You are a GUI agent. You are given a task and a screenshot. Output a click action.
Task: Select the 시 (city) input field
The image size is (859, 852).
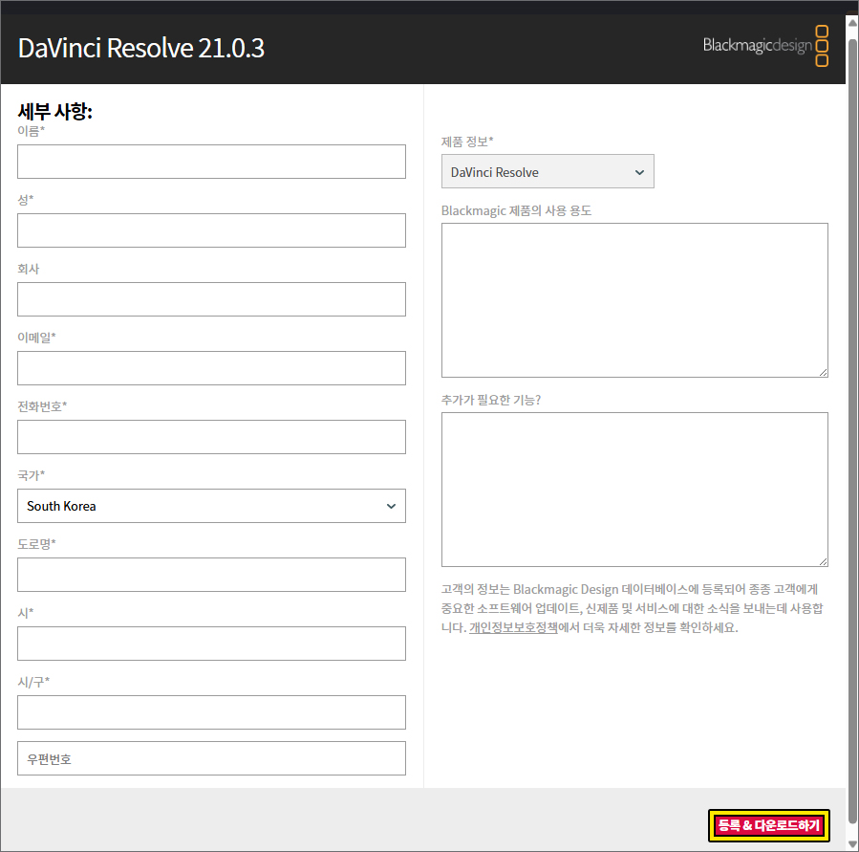tap(211, 644)
